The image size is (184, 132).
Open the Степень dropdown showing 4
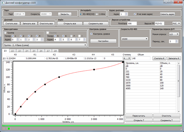127,58
